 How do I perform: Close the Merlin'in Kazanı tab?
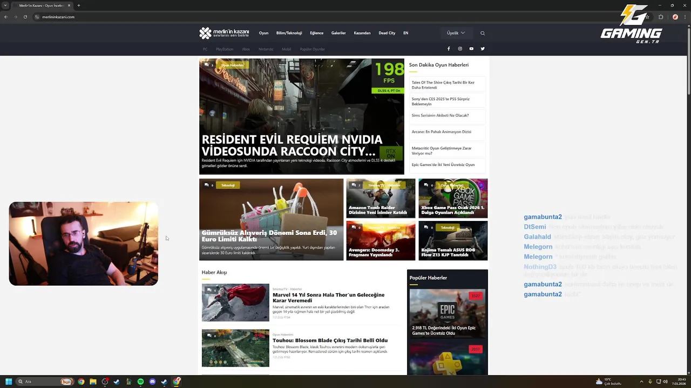click(x=69, y=5)
